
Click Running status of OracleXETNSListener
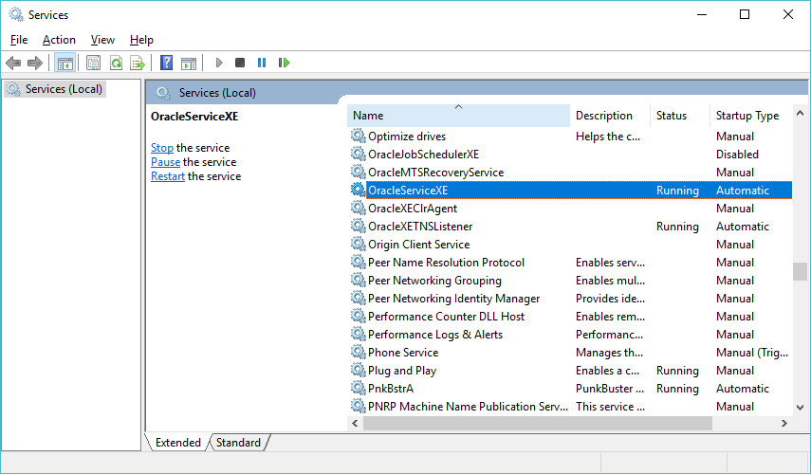point(677,227)
